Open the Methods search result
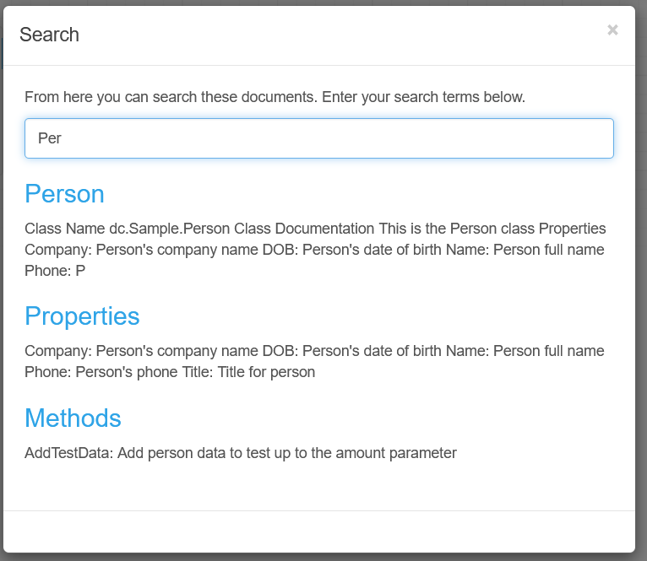This screenshot has width=647, height=561. click(x=73, y=418)
